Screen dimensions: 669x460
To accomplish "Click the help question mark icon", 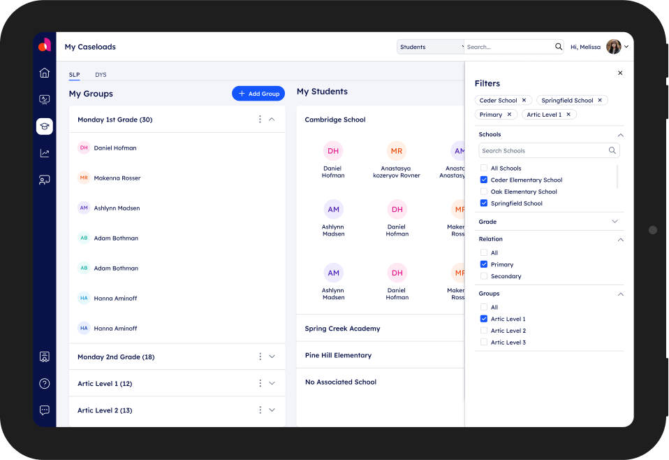I will [x=45, y=383].
